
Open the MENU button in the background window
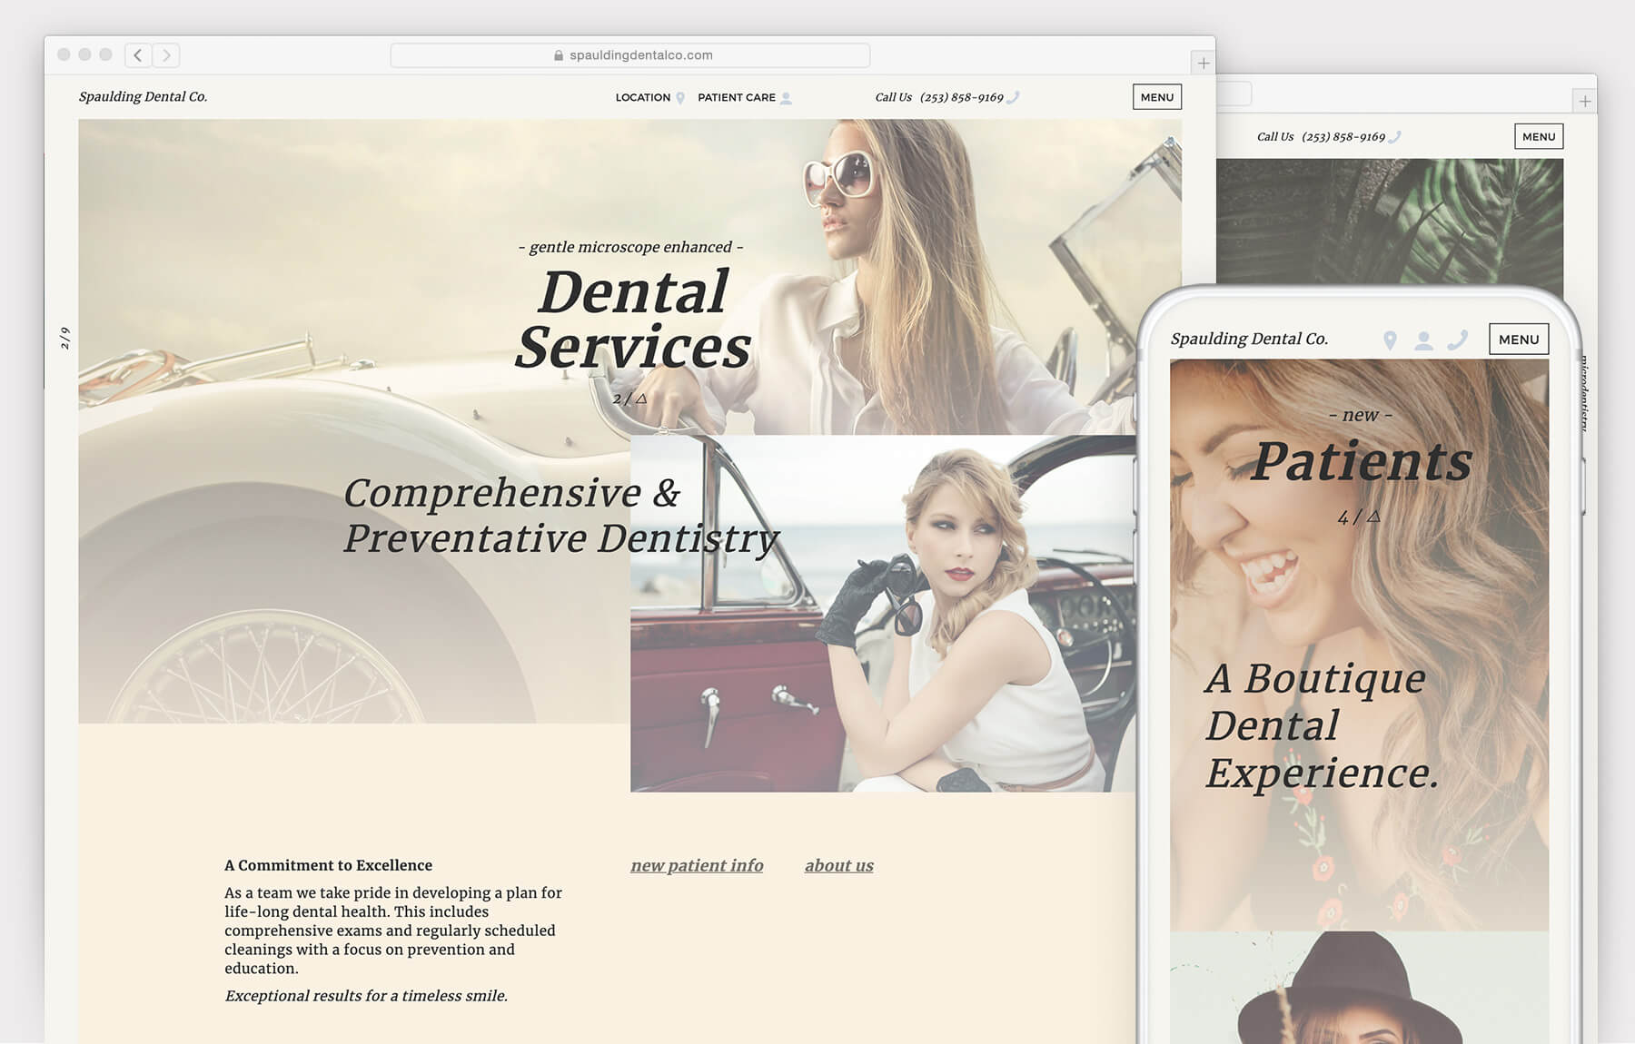1539,137
